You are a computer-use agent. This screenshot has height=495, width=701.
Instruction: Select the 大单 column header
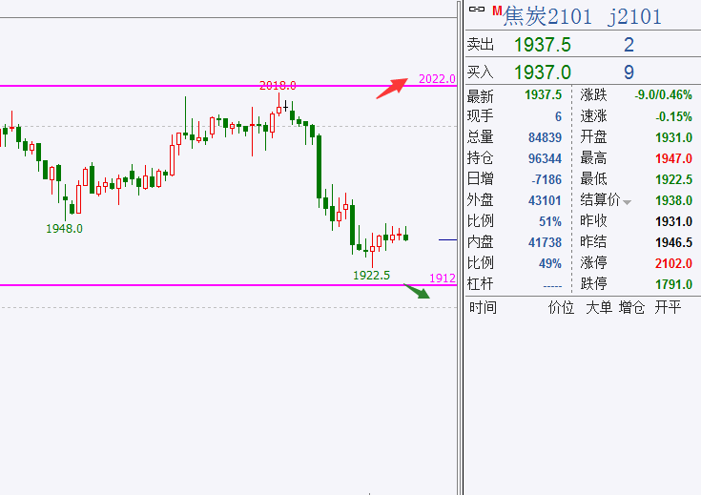[x=598, y=308]
